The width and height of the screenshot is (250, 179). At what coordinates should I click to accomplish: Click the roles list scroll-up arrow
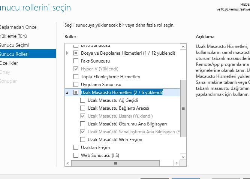click(183, 47)
